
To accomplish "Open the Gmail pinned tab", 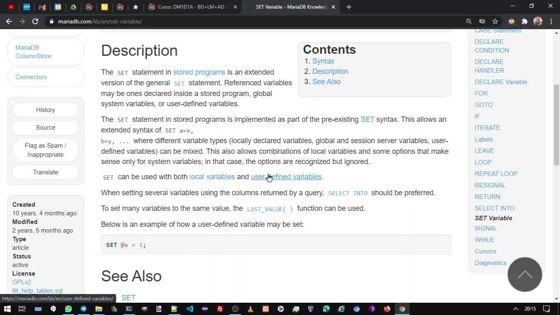I will 42,7.
